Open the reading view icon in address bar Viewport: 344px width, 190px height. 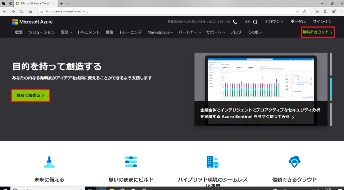[x=297, y=11]
